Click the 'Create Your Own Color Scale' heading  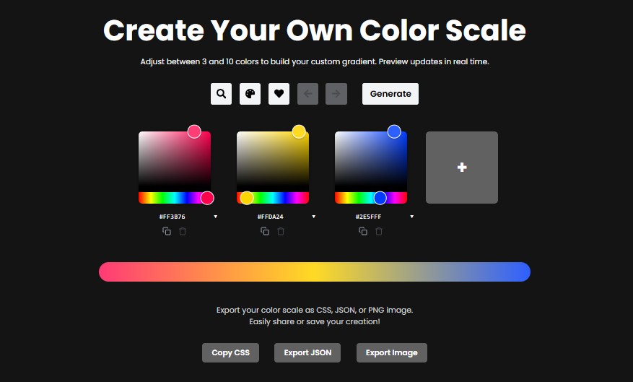click(x=315, y=30)
